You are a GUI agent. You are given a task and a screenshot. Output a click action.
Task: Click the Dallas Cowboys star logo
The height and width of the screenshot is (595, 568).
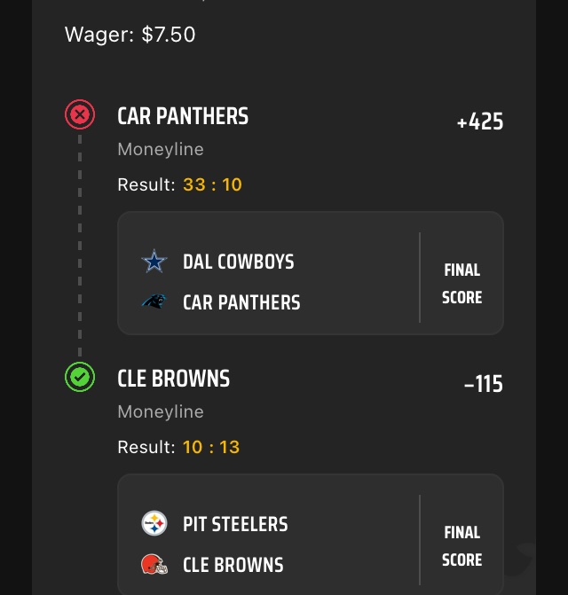[154, 262]
